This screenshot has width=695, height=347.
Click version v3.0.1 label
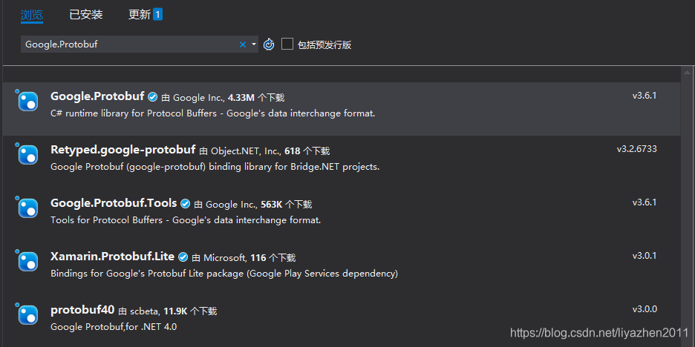click(645, 256)
